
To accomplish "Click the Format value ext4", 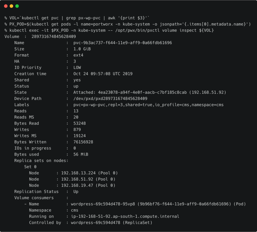I will coord(78,55).
